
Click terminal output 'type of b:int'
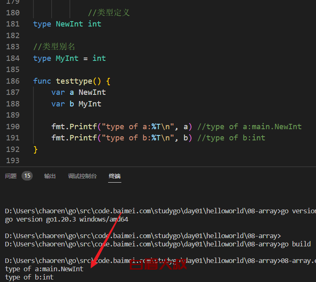click(29, 277)
